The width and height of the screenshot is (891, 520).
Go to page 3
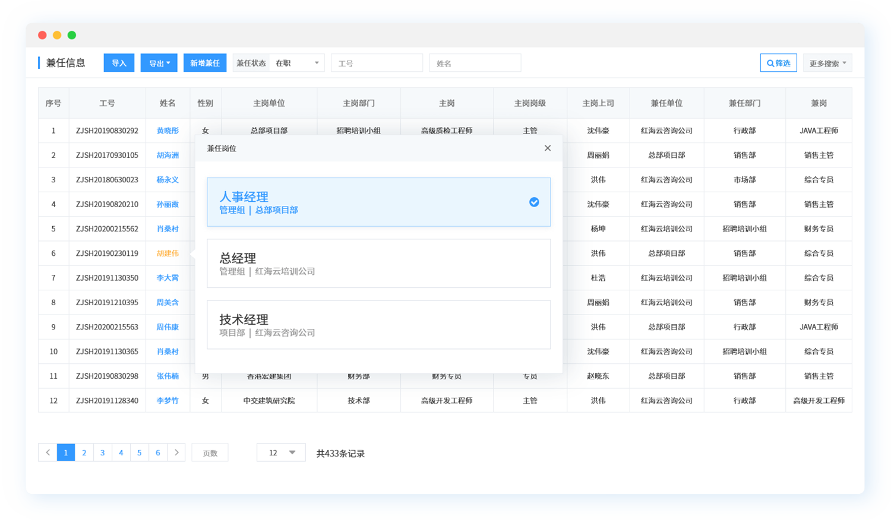point(103,452)
